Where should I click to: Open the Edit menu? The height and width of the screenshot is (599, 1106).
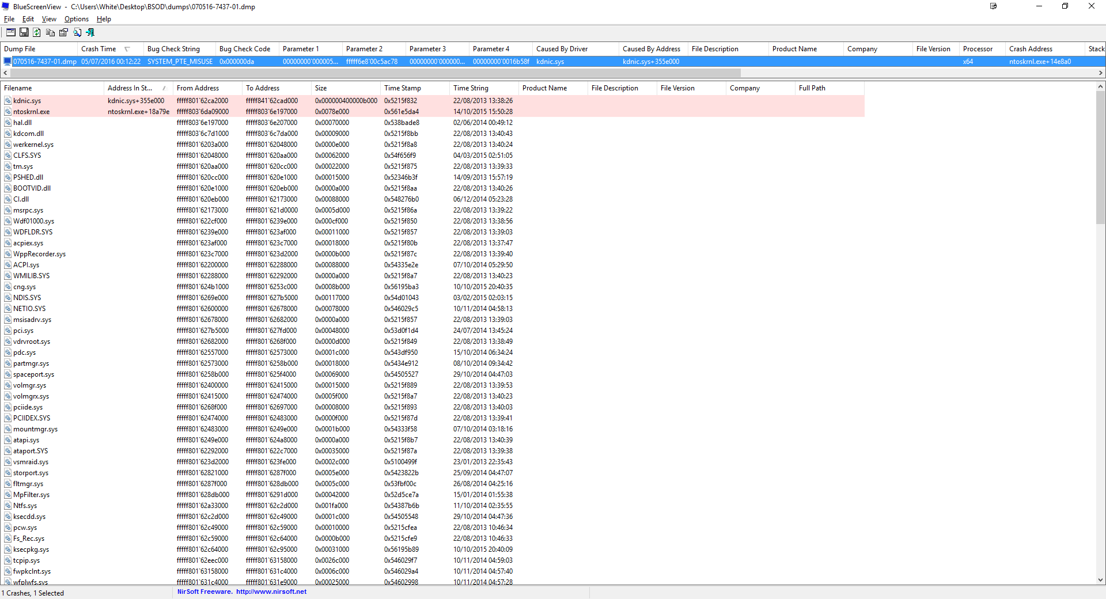tap(28, 19)
